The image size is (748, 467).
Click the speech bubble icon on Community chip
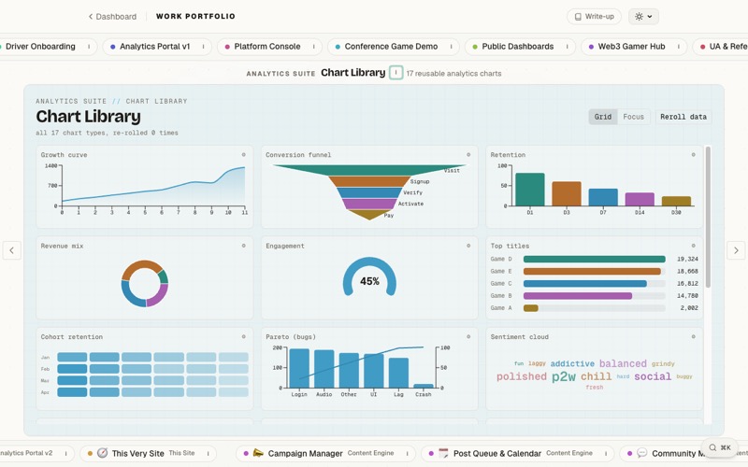tap(642, 453)
